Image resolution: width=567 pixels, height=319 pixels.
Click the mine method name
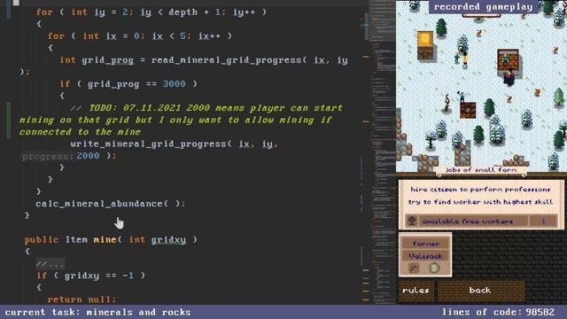pos(105,239)
